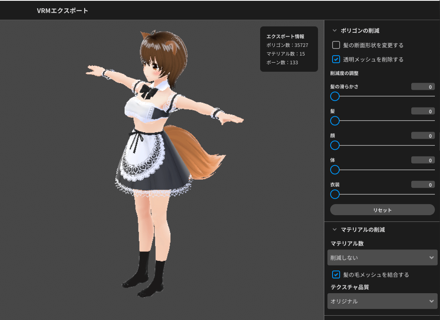The image size is (440, 320).
Task: Click the 衣装 reduction slider handle
Action: click(335, 194)
